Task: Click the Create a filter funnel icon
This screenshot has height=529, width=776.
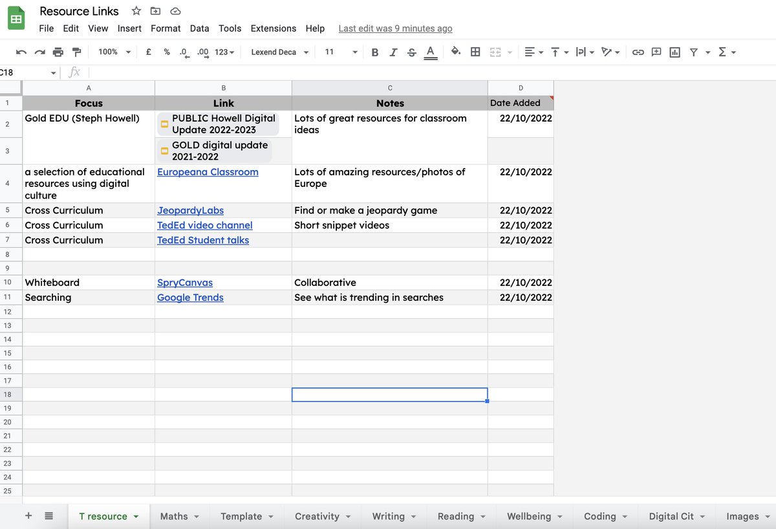Action: (694, 52)
